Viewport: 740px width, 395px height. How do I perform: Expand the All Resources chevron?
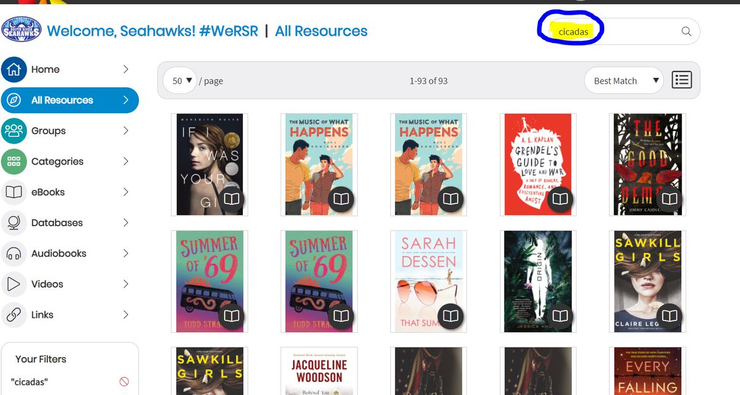pos(126,100)
